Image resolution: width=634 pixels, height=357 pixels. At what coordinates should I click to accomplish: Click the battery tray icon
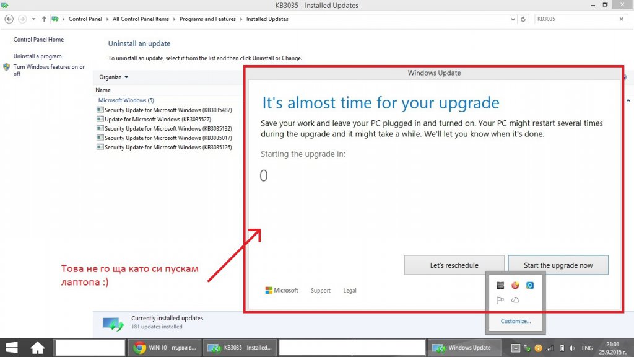tap(562, 348)
